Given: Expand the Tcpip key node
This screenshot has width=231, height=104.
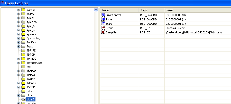Looking at the screenshot, I should pyautogui.click(x=19, y=46).
